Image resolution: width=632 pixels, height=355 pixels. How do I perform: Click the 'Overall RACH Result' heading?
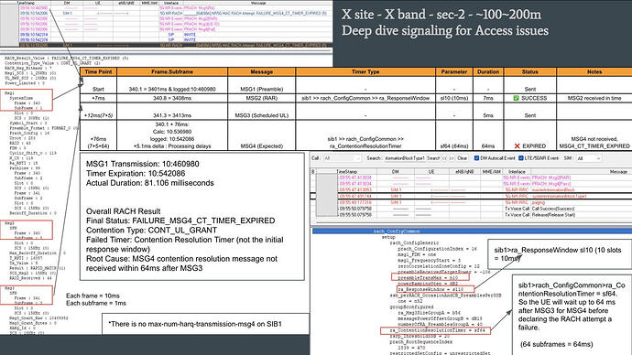click(x=123, y=211)
